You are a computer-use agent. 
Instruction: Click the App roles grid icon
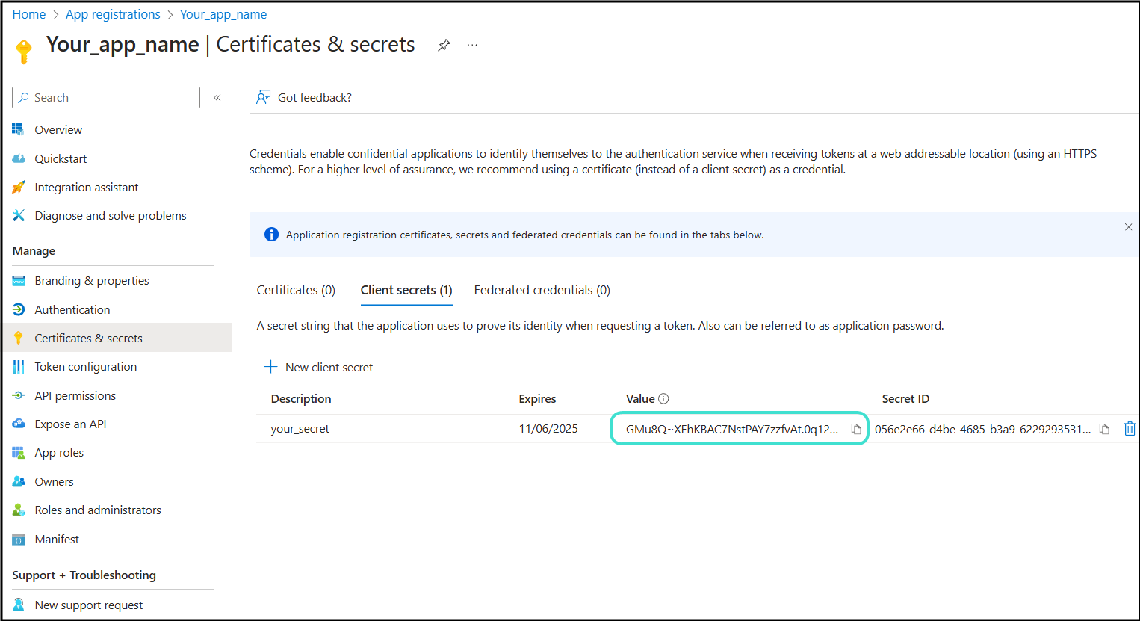coord(19,453)
